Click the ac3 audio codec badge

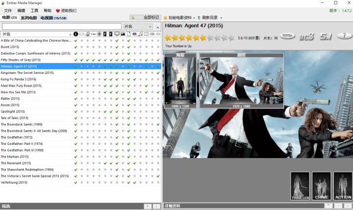tap(306, 36)
